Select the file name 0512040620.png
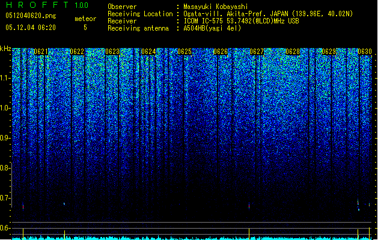Image resolution: width=378 pixels, height=240 pixels. coord(31,16)
